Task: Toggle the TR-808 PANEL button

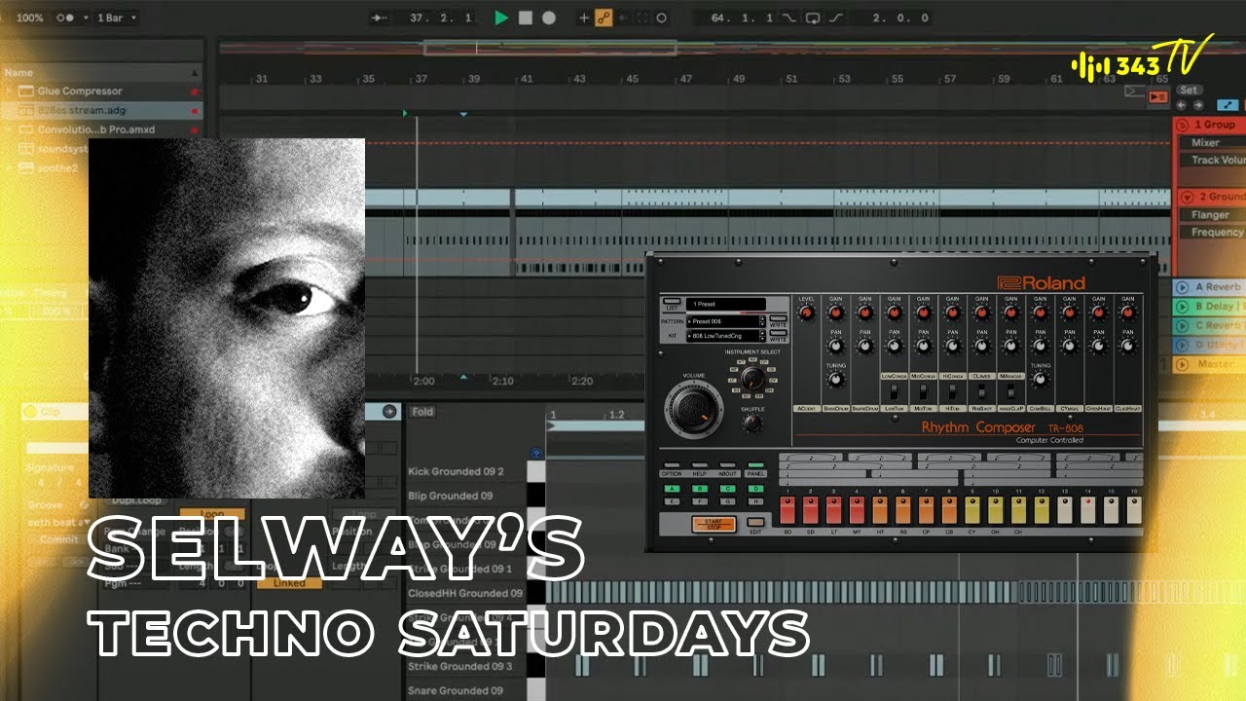Action: point(756,467)
